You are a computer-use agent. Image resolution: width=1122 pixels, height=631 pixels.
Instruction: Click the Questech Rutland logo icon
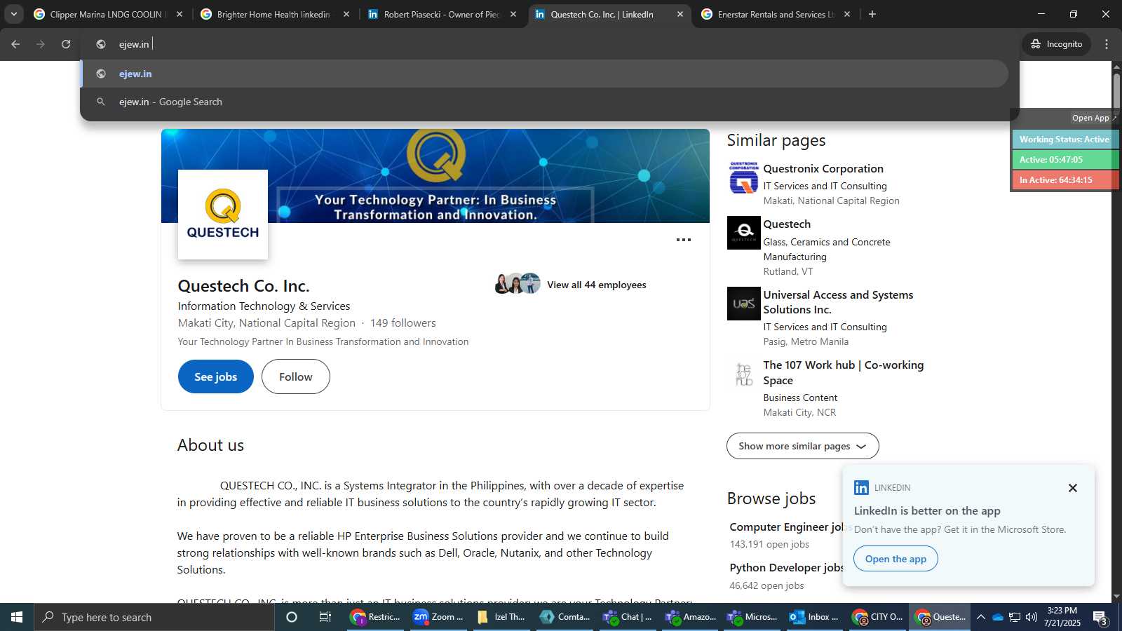point(744,233)
